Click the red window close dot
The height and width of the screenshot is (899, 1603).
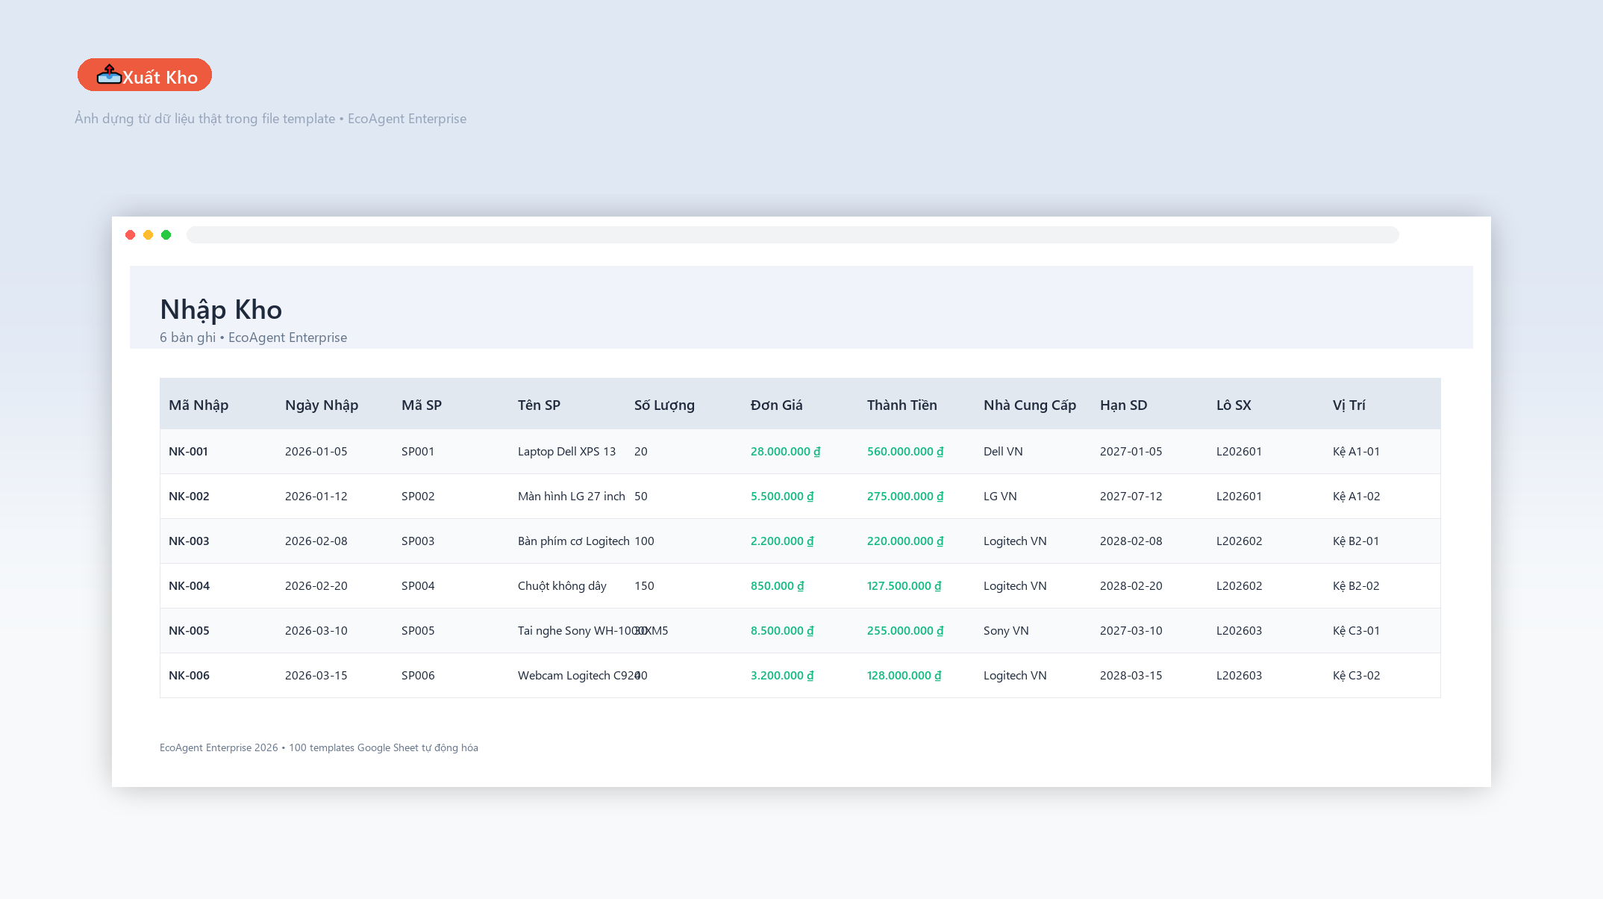pyautogui.click(x=131, y=235)
